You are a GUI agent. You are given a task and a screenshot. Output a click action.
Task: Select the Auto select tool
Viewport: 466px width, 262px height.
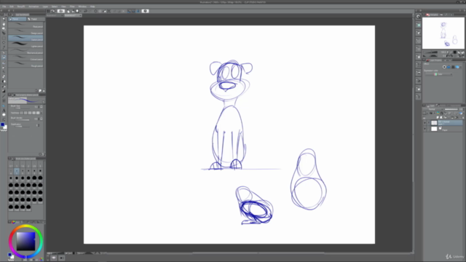coord(4,42)
